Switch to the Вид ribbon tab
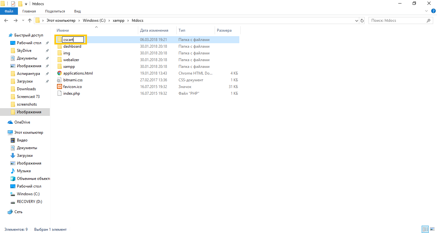 [x=77, y=11]
